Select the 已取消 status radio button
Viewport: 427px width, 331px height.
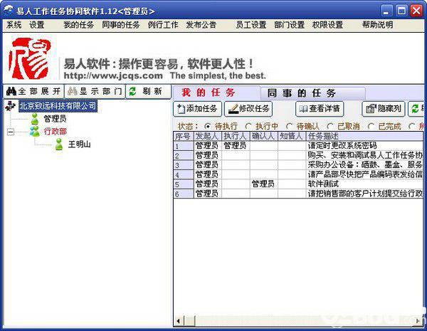click(330, 127)
